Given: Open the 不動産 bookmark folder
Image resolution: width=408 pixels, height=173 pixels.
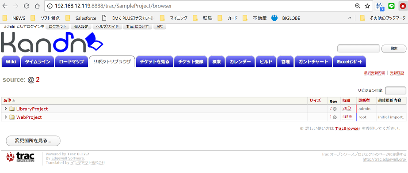Looking at the screenshot, I should pyautogui.click(x=255, y=18).
